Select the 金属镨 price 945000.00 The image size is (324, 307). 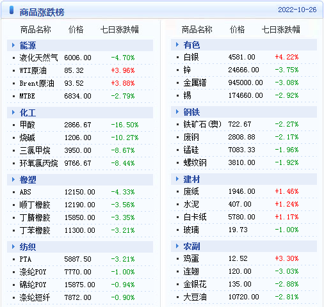tap(245, 83)
